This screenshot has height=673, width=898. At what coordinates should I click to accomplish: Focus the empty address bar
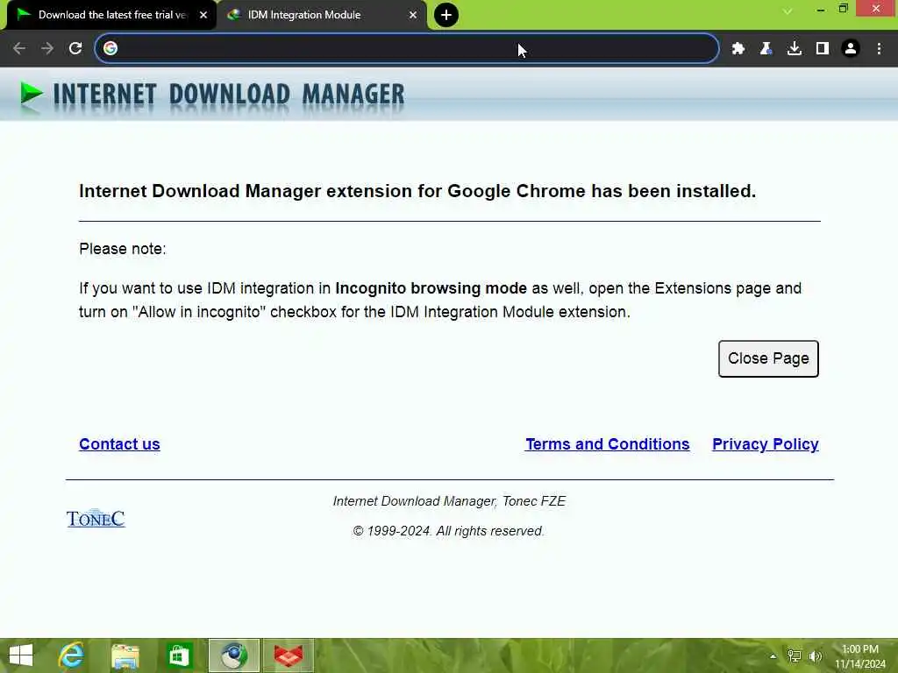point(407,48)
